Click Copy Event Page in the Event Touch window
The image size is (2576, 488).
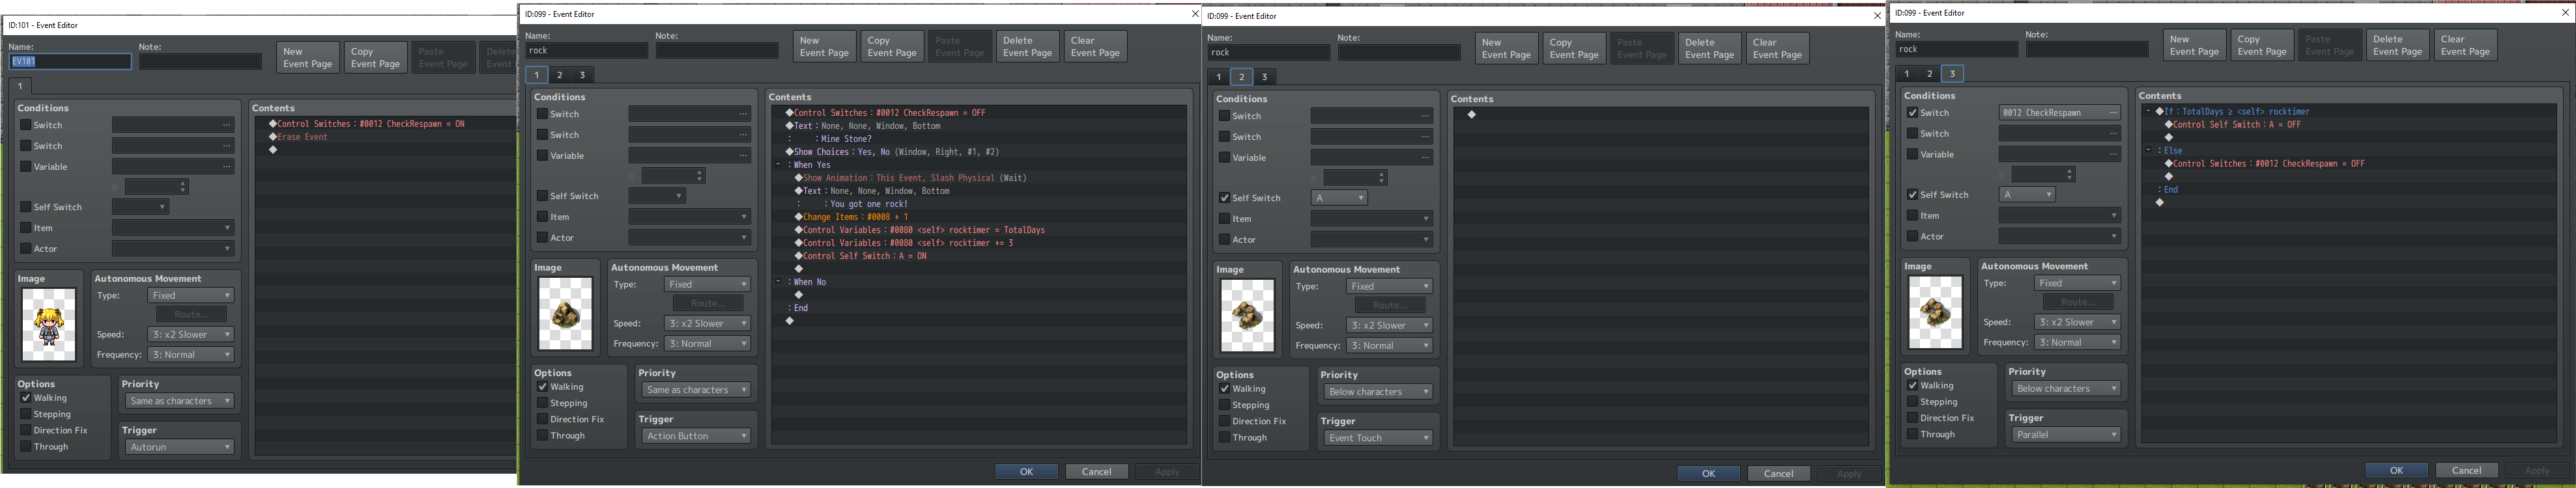[x=1574, y=49]
